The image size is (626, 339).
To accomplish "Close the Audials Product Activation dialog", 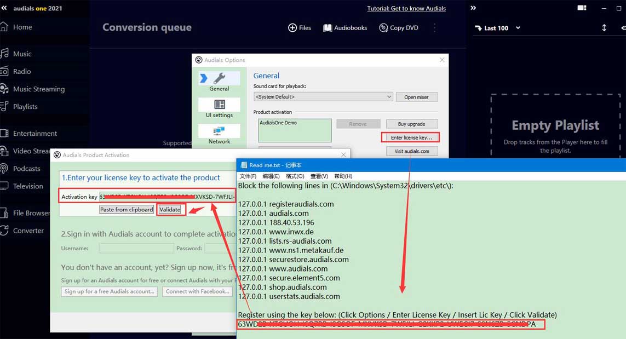I will click(343, 154).
